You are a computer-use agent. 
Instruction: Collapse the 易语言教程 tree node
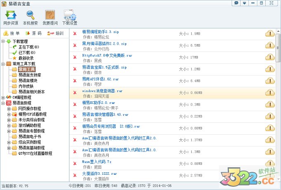[x=3, y=103]
